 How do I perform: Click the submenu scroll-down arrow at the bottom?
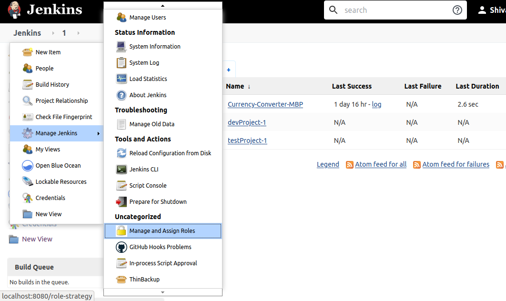click(x=162, y=292)
